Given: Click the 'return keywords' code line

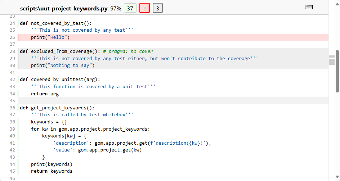Looking at the screenshot, I should (x=52, y=171).
